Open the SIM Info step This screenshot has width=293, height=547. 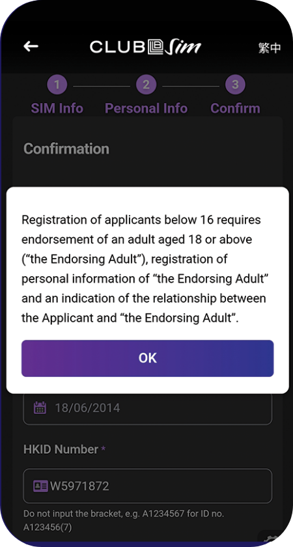pyautogui.click(x=57, y=108)
